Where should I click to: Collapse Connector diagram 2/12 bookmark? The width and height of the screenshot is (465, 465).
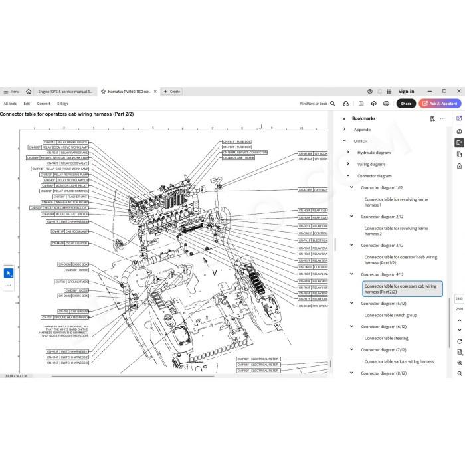coord(351,216)
